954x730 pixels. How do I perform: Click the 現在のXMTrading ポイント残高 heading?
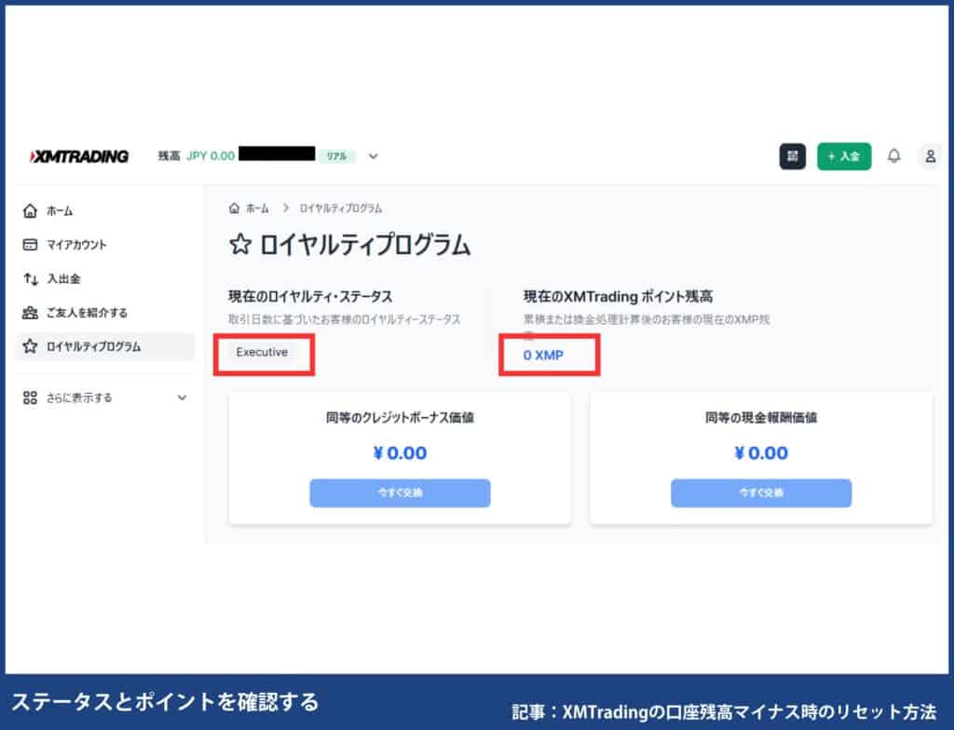(619, 297)
